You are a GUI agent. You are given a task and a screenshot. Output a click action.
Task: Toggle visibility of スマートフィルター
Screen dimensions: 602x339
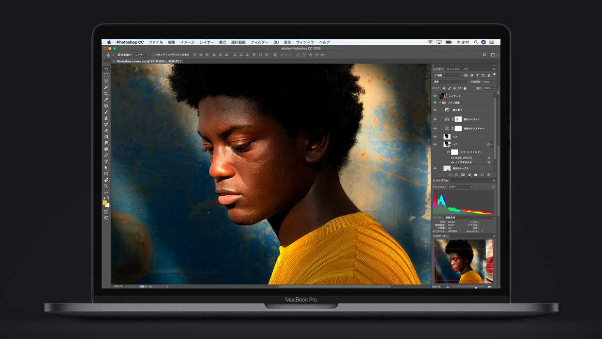(448, 152)
